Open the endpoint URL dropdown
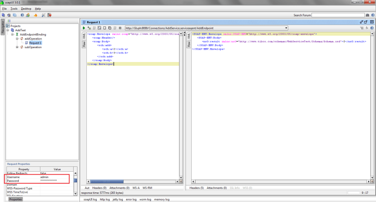 click(x=286, y=28)
